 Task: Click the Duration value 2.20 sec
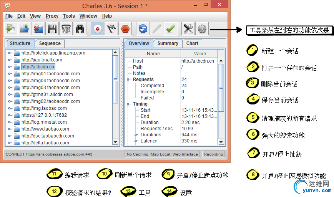click(190, 123)
